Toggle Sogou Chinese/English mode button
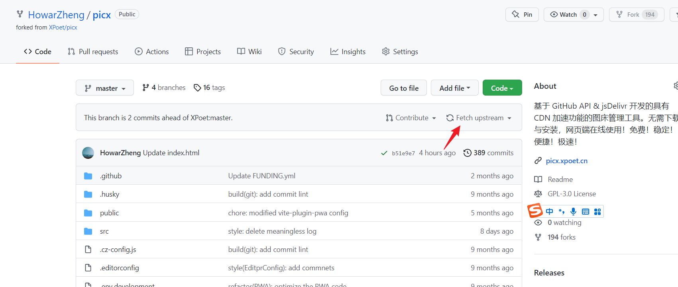The width and height of the screenshot is (678, 287). pos(550,211)
